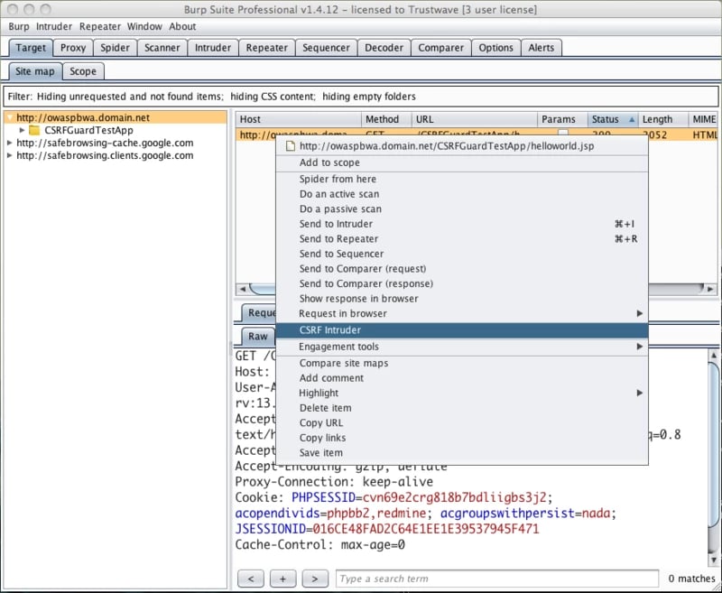
Task: Click the site map filter bar
Action: (x=361, y=97)
